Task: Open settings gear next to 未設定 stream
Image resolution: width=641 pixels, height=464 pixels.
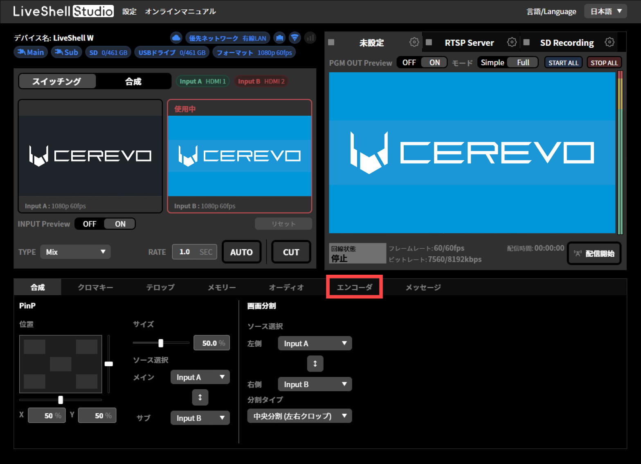Action: click(x=414, y=42)
